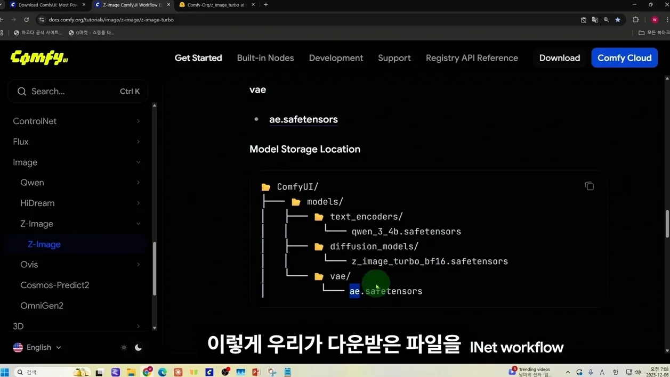Image resolution: width=670 pixels, height=377 pixels.
Task: Expand the 3D sidebar section
Action: [x=78, y=326]
